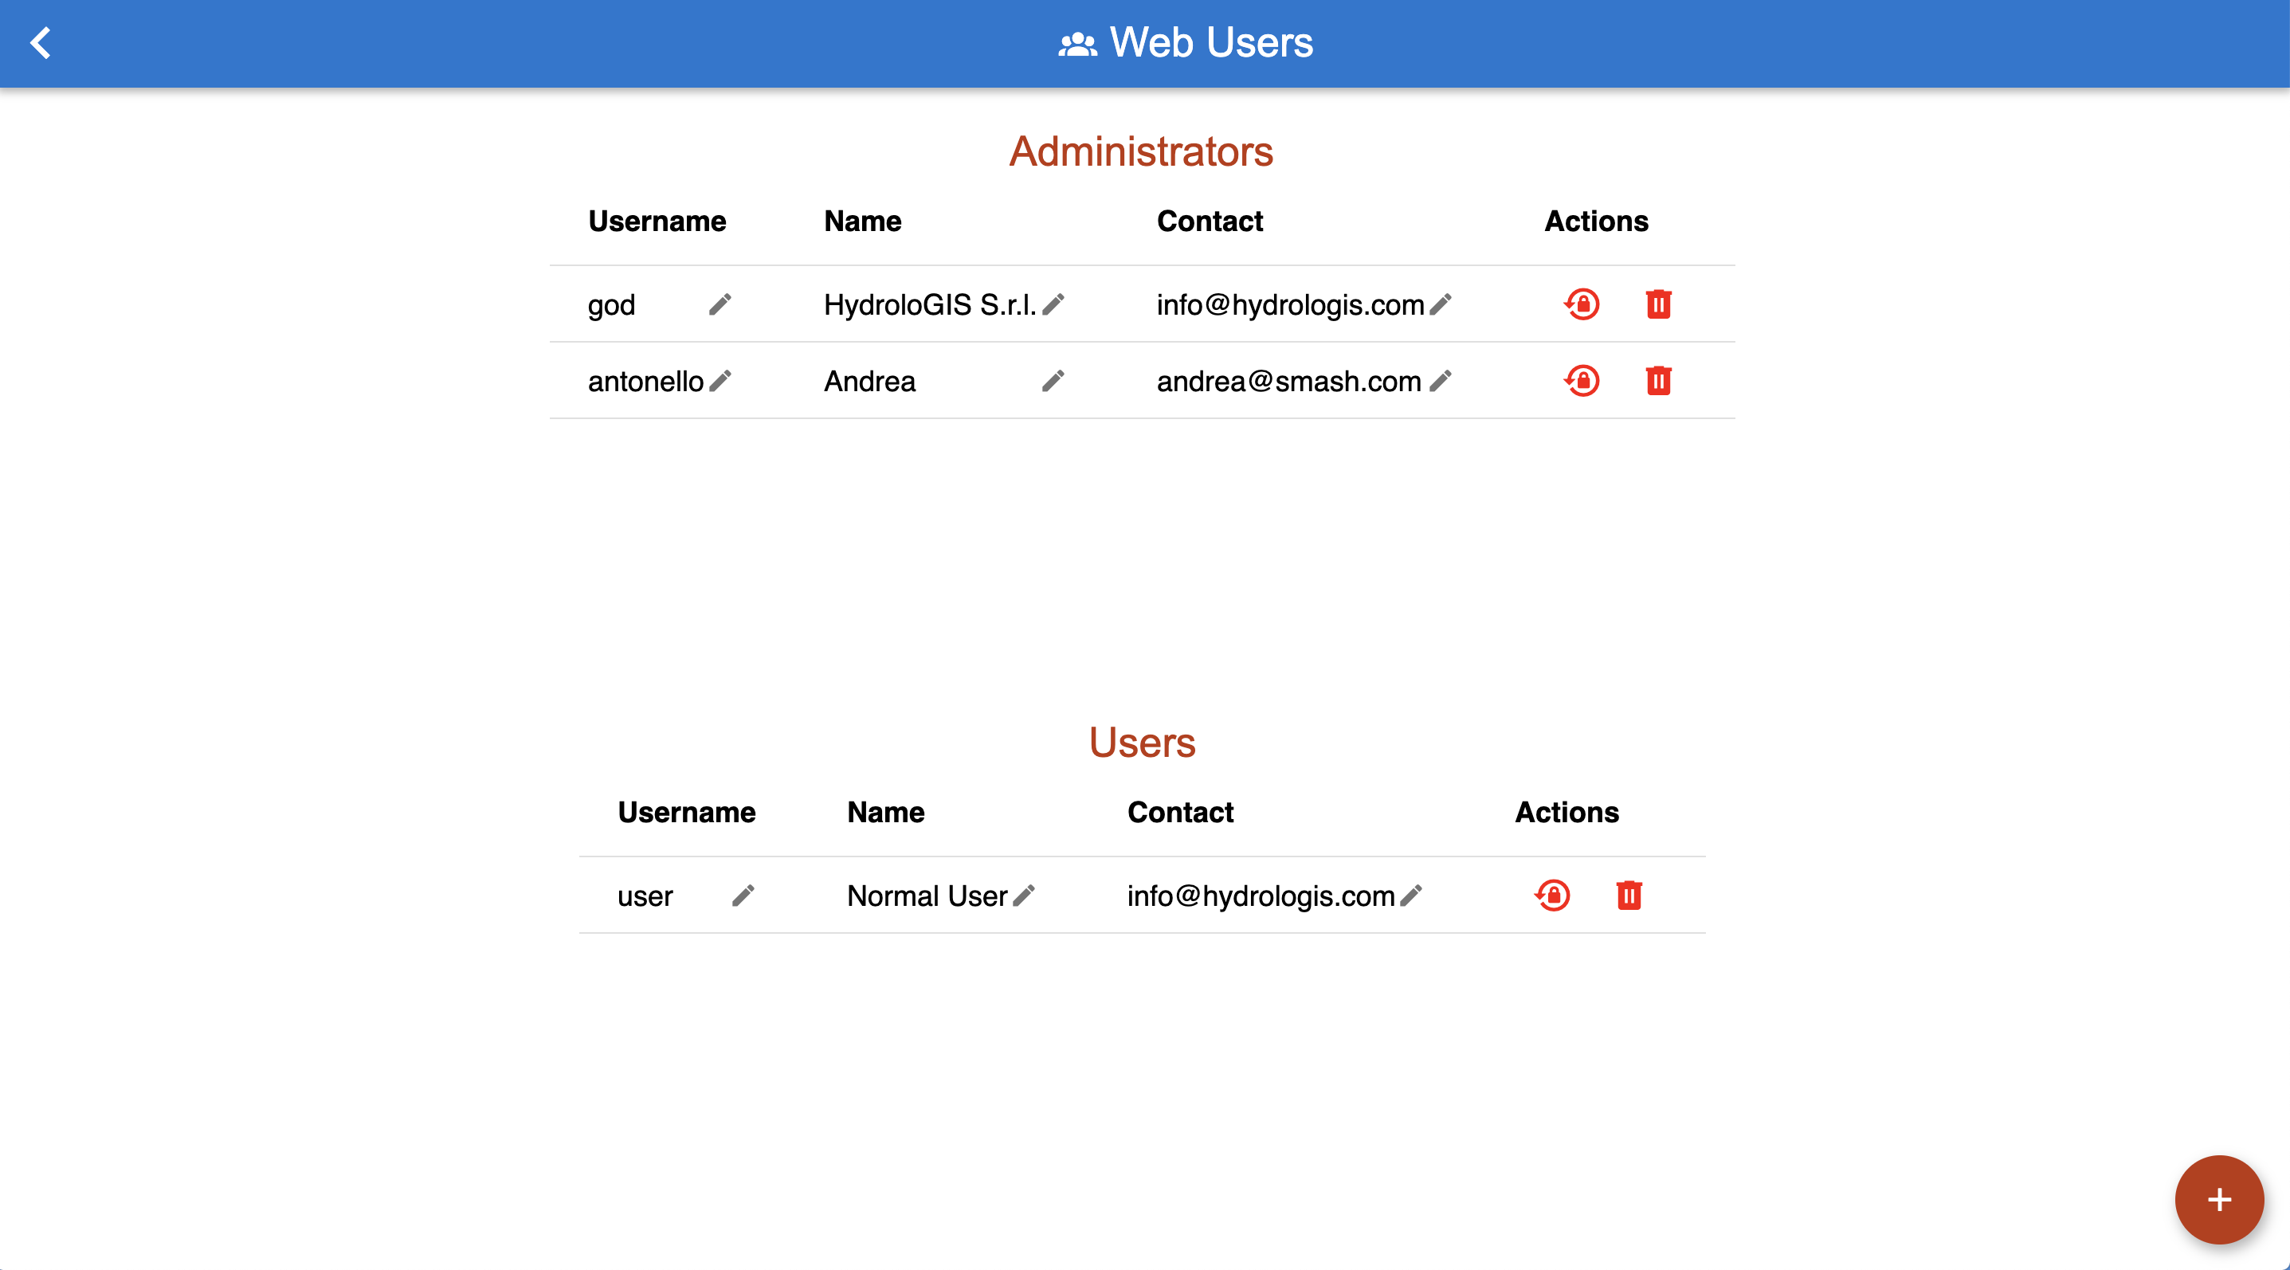Delete the god administrator
This screenshot has height=1270, width=2290.
(x=1658, y=305)
